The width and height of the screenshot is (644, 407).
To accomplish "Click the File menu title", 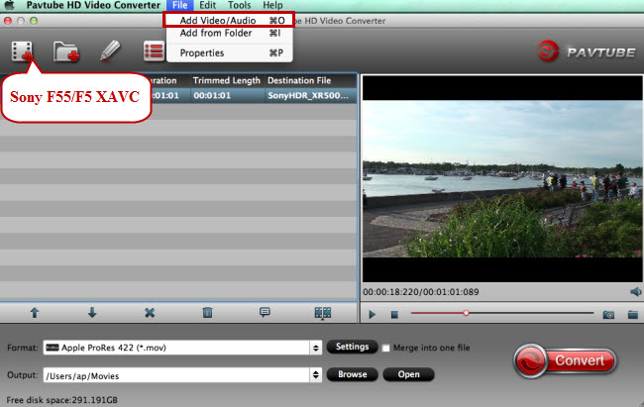I will click(x=180, y=5).
